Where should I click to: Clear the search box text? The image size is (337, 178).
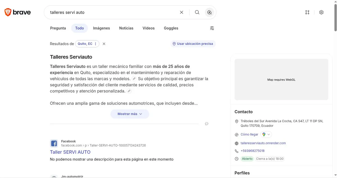pos(181,12)
